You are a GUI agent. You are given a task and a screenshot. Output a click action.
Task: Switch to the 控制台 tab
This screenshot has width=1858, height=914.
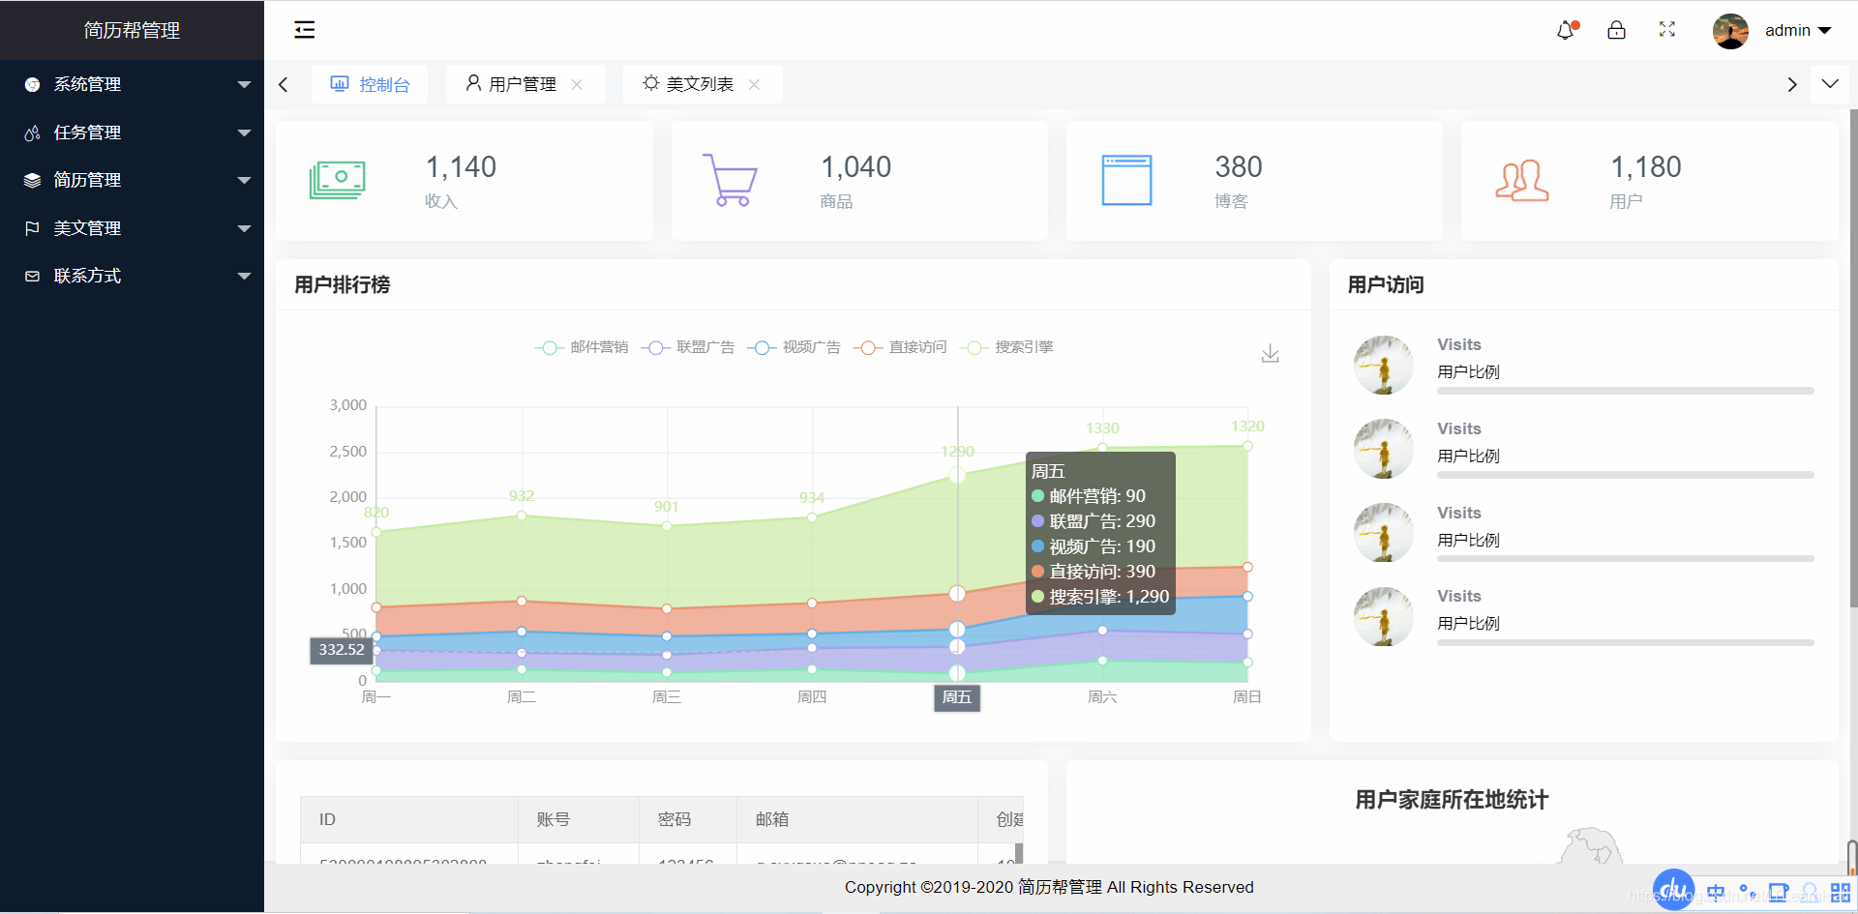click(x=369, y=84)
